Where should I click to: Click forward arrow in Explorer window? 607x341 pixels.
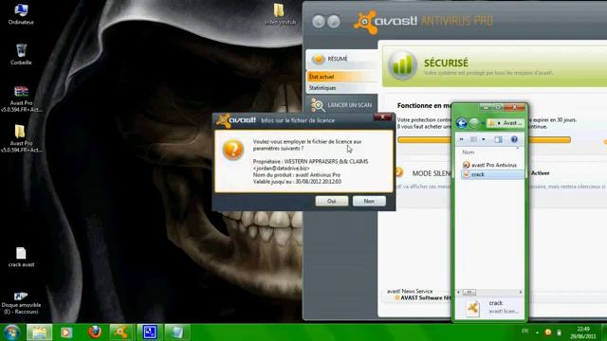tap(474, 123)
